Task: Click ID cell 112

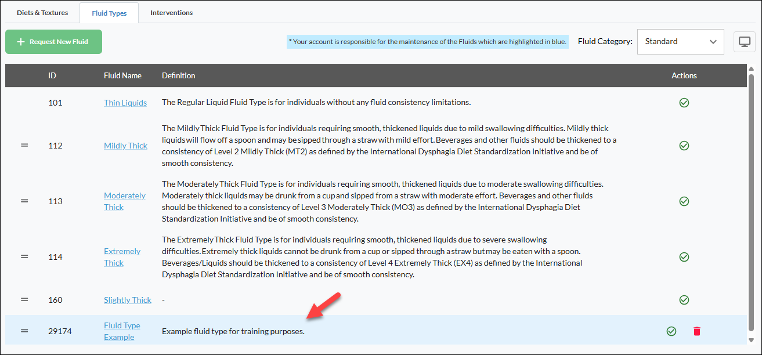Action: [55, 146]
